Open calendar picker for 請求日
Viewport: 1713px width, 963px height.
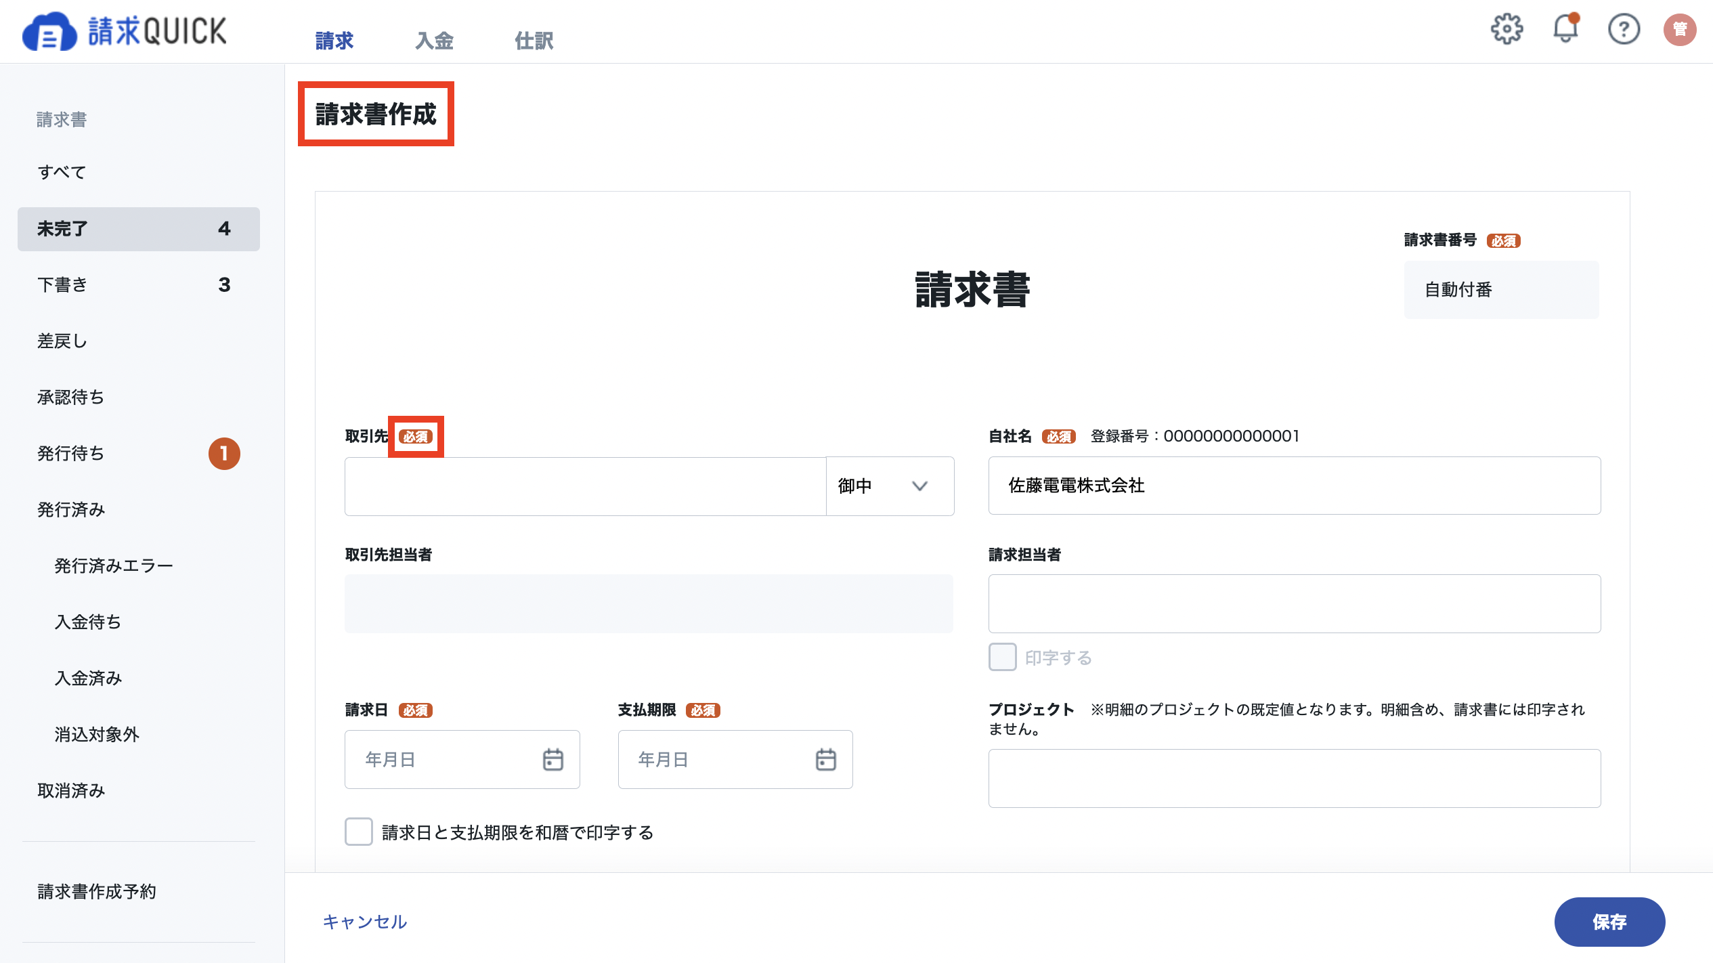point(552,759)
